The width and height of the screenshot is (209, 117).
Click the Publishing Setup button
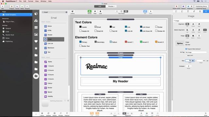tap(201, 6)
